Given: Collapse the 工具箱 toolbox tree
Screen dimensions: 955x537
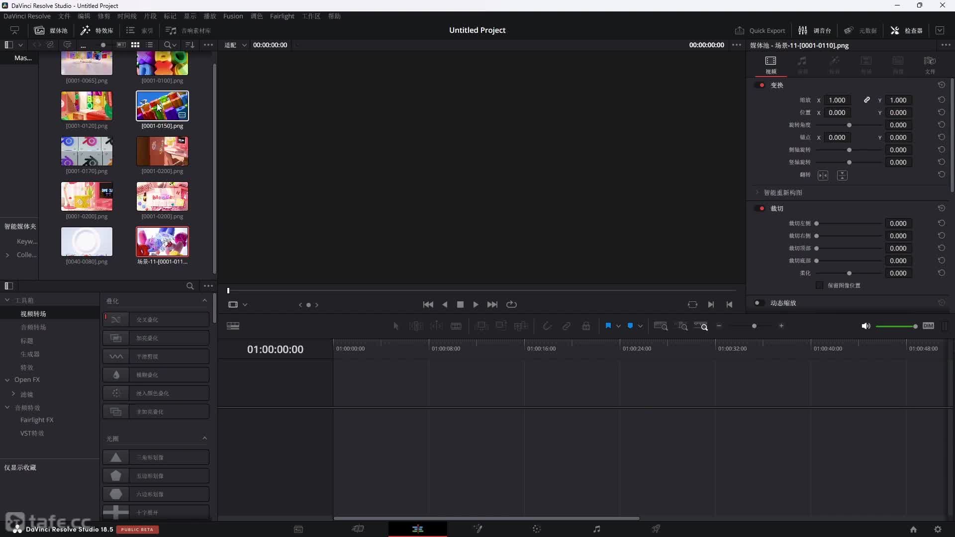Looking at the screenshot, I should (x=7, y=300).
